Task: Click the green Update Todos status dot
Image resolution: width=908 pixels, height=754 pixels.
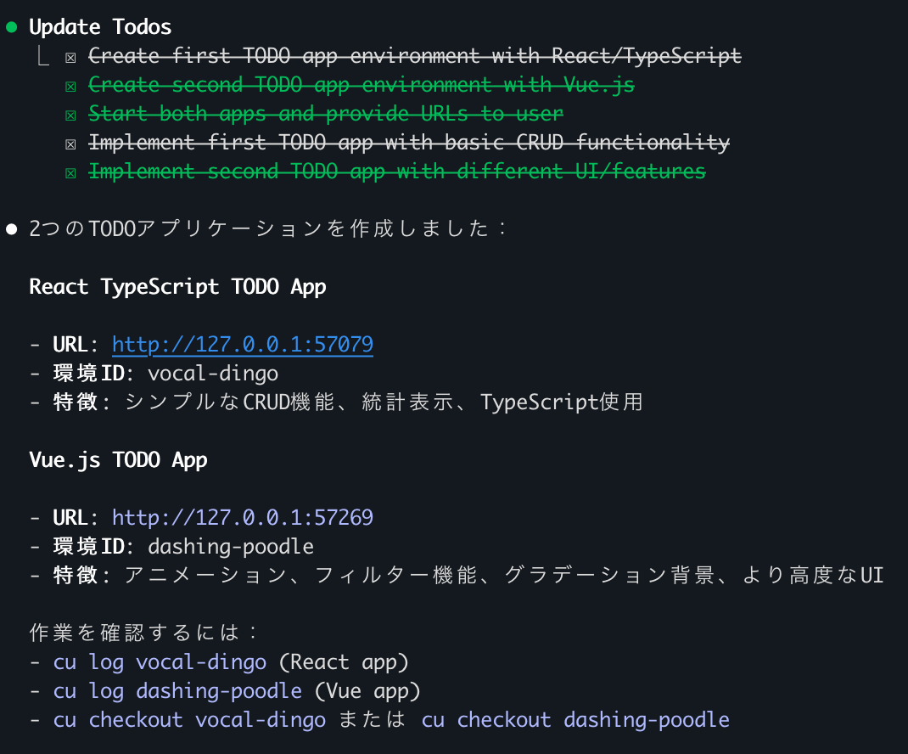Action: 12,27
